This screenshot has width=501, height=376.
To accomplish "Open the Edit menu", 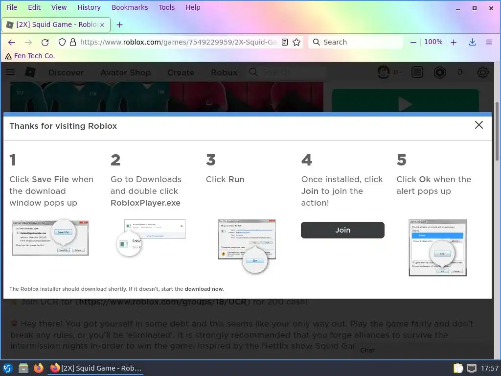I will pyautogui.click(x=34, y=7).
